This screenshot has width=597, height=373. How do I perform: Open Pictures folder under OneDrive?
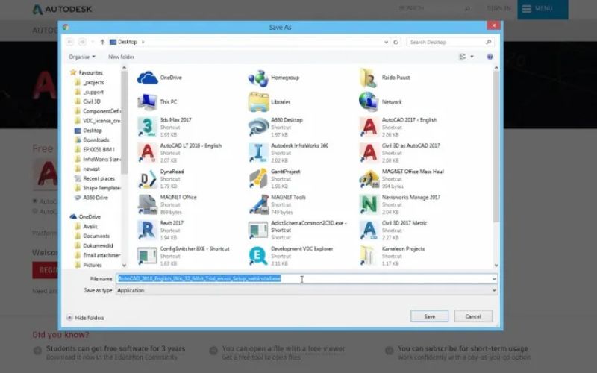89,265
